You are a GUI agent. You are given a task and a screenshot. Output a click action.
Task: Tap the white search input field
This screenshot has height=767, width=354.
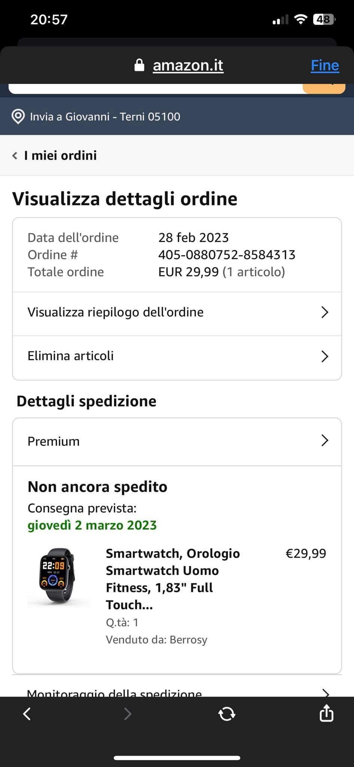coord(156,88)
